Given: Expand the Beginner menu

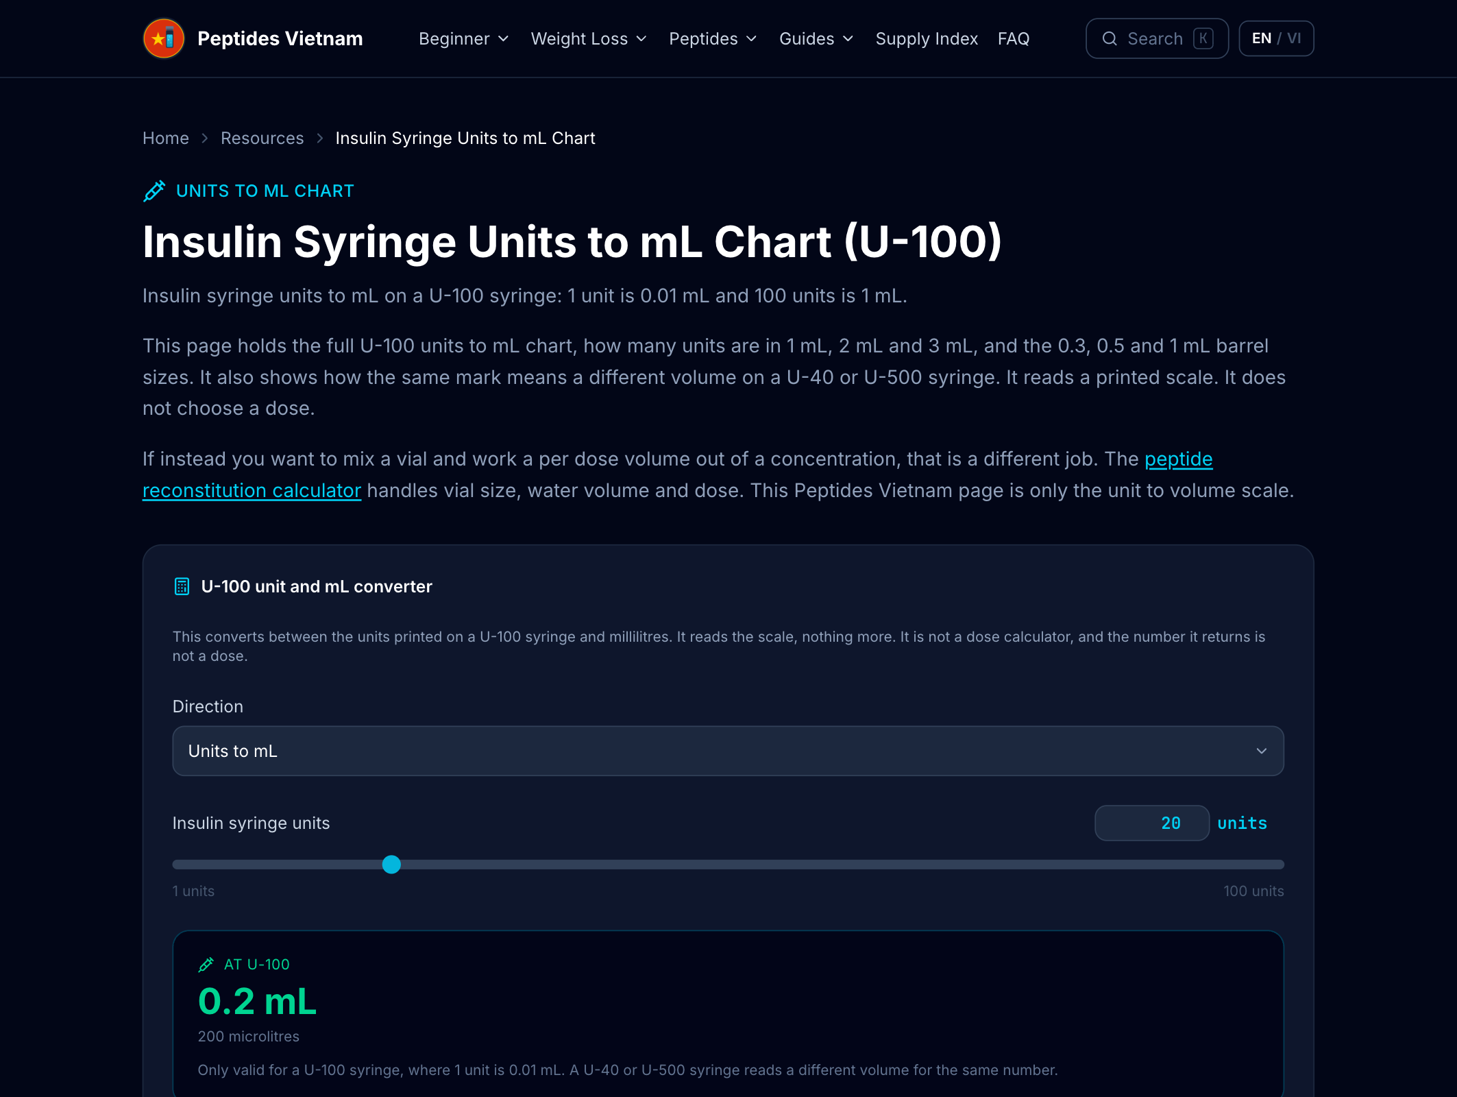Looking at the screenshot, I should point(464,38).
